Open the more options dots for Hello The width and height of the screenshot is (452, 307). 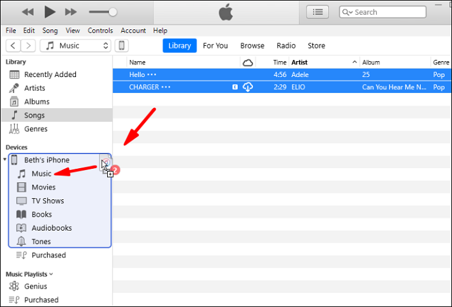pos(152,75)
